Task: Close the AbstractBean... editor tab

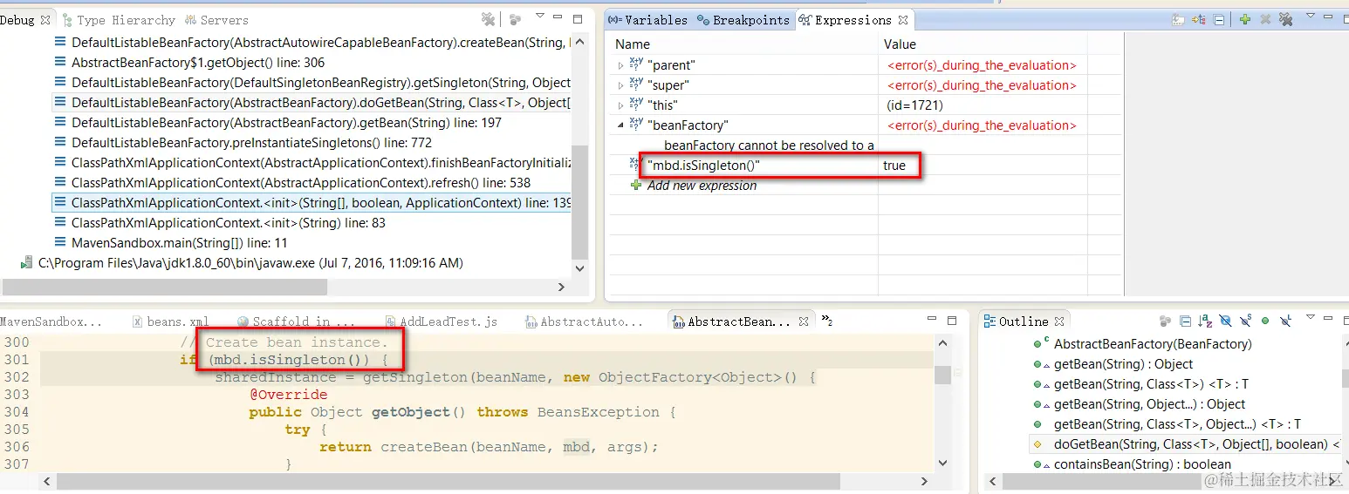Action: tap(804, 321)
